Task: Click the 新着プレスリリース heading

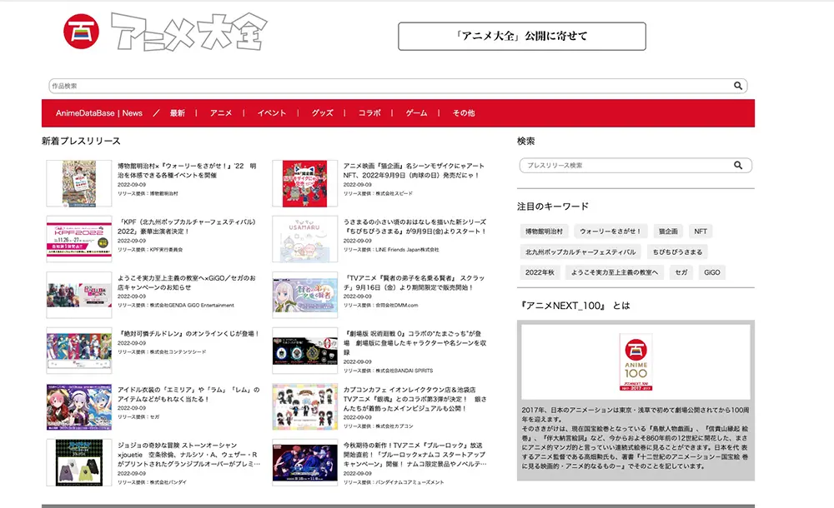Action: tap(81, 141)
